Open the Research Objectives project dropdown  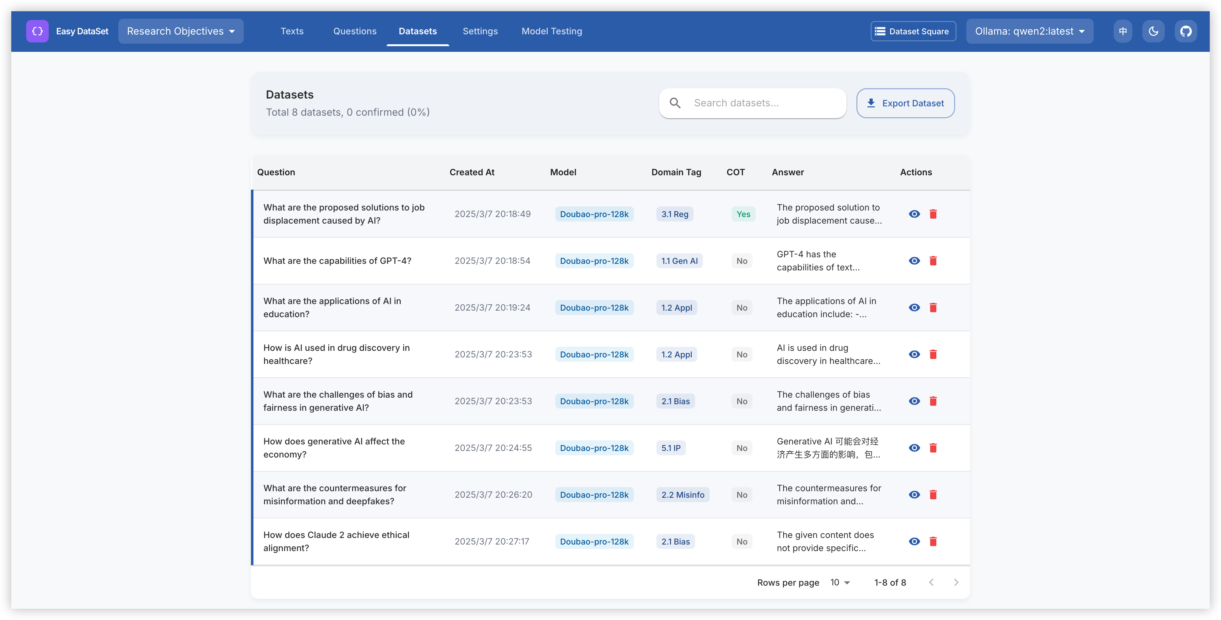[x=181, y=31]
